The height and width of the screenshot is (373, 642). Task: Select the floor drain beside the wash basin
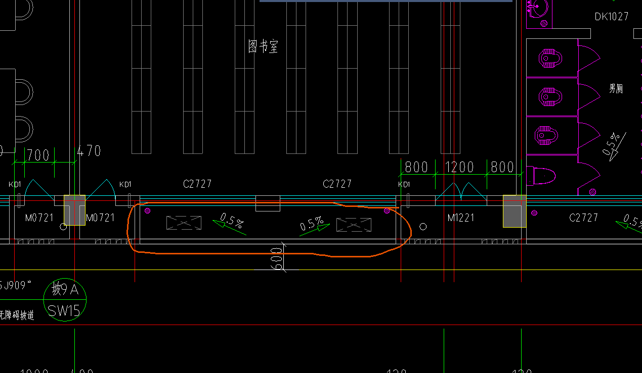544,23
